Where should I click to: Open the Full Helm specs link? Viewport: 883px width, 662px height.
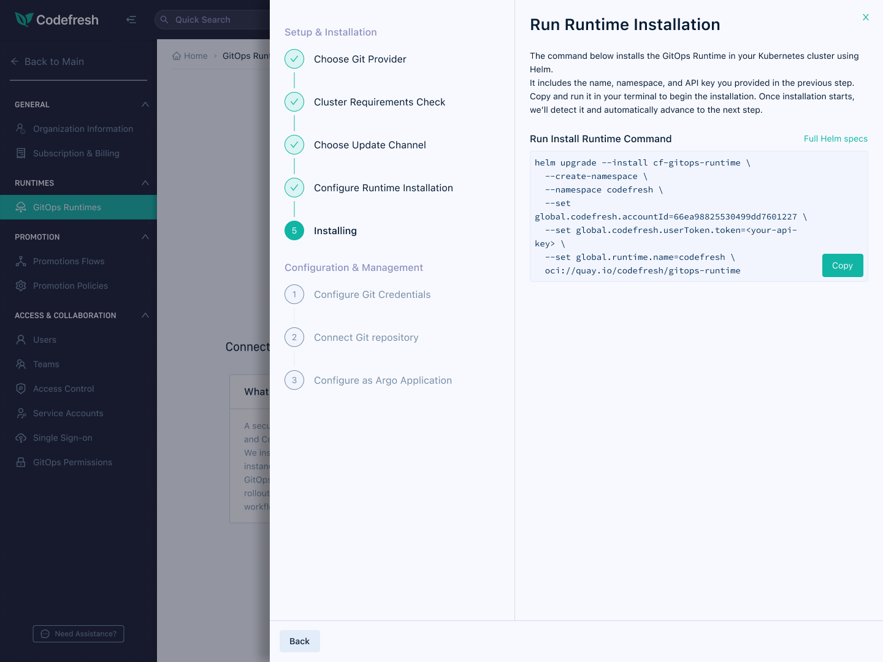click(836, 139)
